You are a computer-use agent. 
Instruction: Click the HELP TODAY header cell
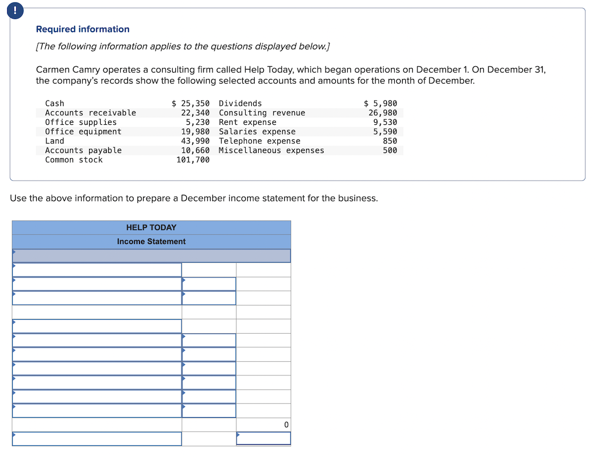[x=151, y=227]
